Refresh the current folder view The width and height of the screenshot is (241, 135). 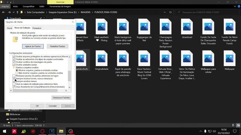click(171, 12)
